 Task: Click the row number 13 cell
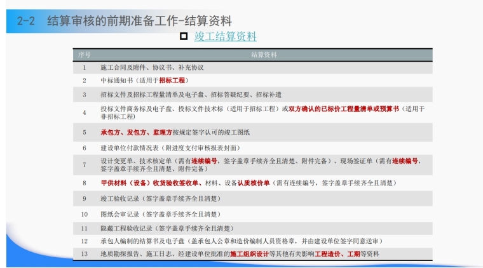pyautogui.click(x=85, y=254)
